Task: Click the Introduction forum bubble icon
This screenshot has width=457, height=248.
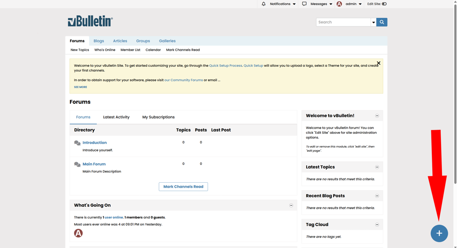Action: tap(77, 143)
